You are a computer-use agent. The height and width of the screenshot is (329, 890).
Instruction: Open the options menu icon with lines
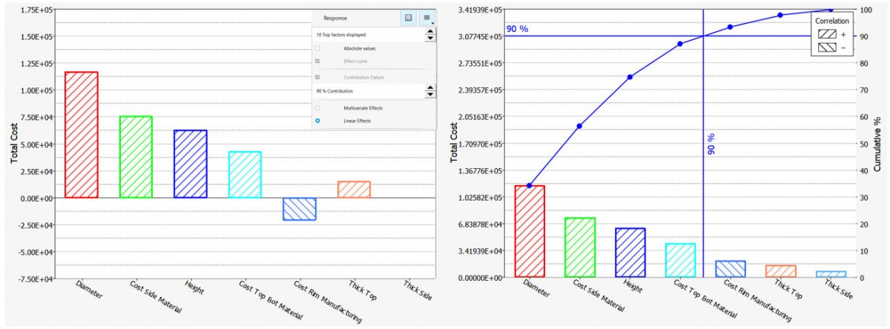point(427,17)
